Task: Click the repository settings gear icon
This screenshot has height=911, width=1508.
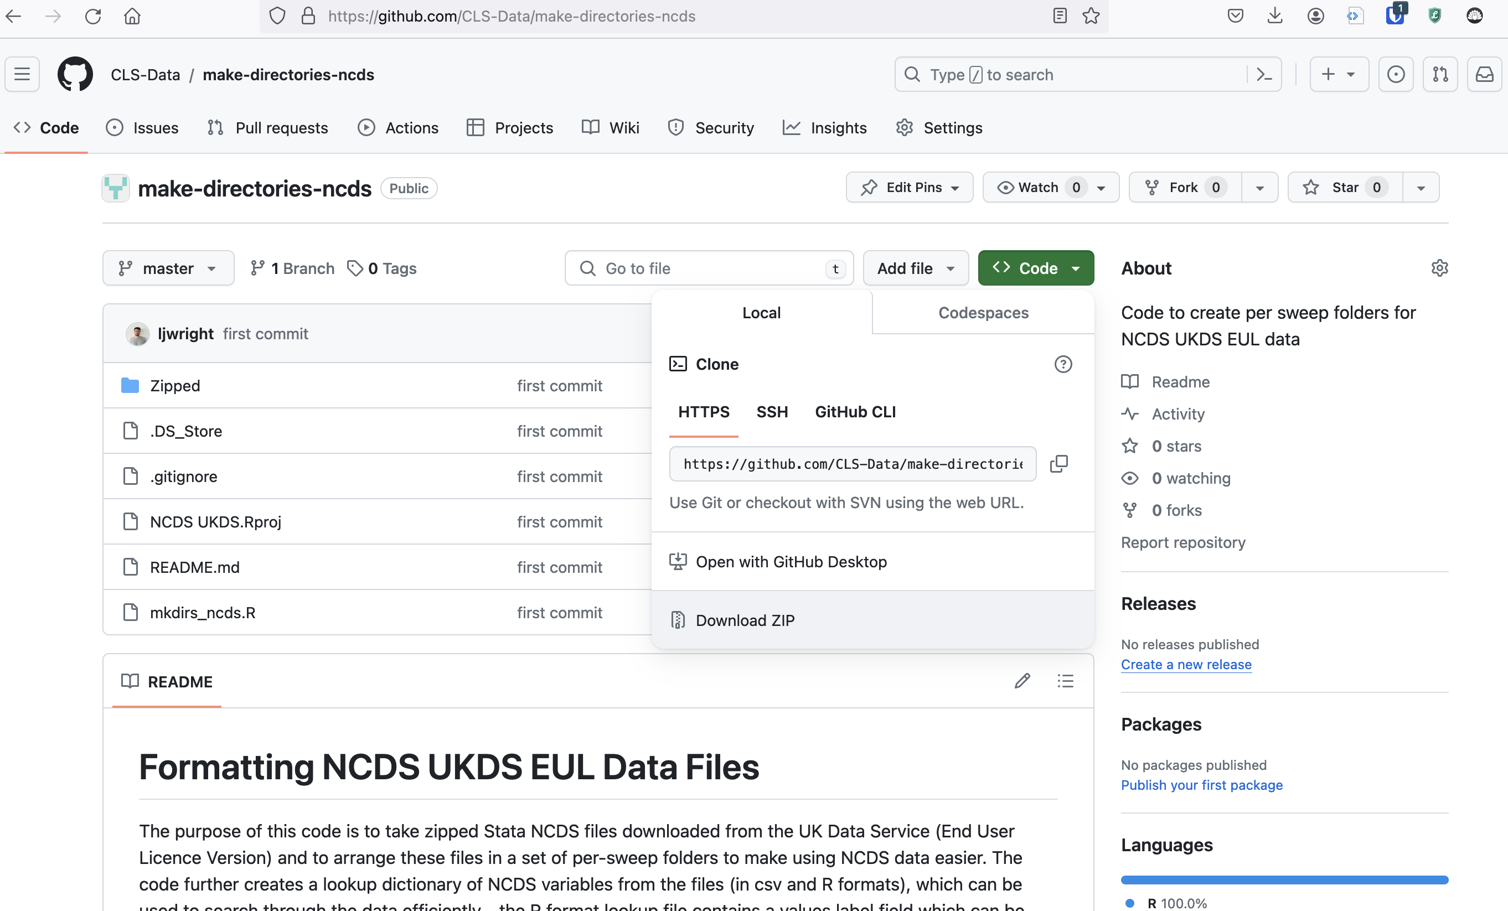Action: click(x=1438, y=268)
